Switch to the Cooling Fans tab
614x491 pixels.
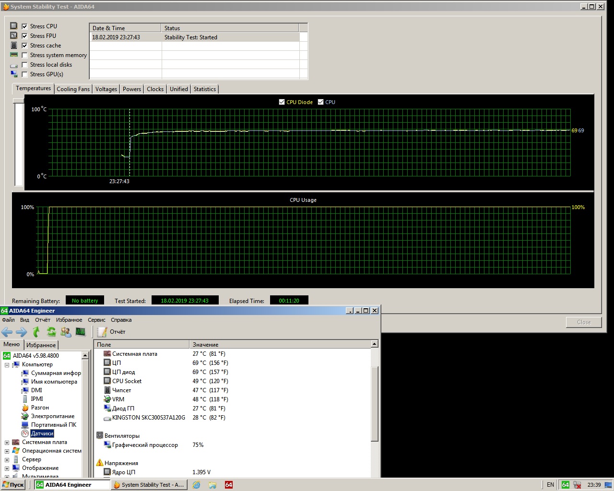(73, 89)
